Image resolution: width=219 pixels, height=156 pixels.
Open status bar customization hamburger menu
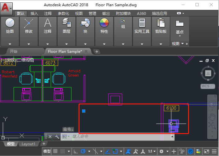coord(214,151)
